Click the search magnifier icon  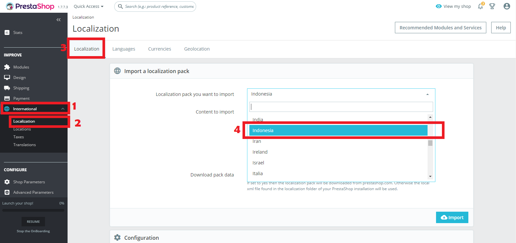(x=120, y=6)
